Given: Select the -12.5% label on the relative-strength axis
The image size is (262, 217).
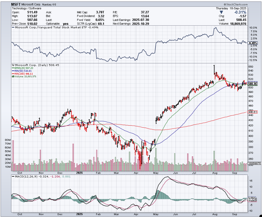Looking at the screenshot, I should pos(253,60).
